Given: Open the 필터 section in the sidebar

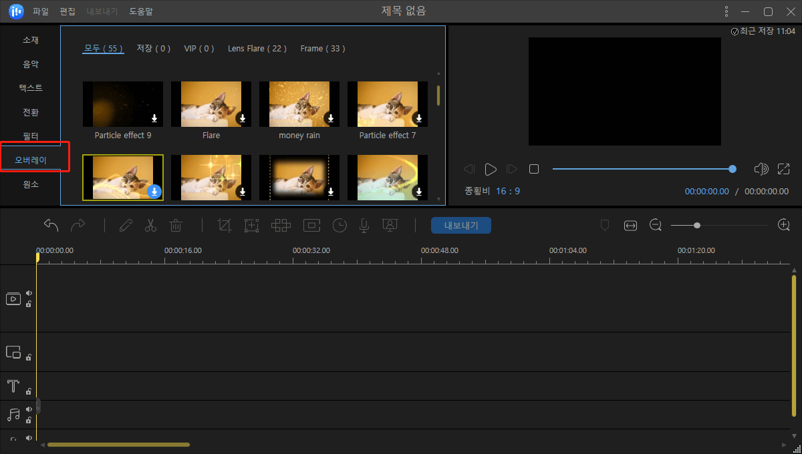Looking at the screenshot, I should click(31, 136).
